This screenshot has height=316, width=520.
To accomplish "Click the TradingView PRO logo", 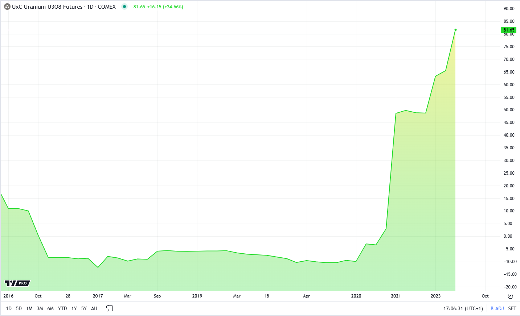I will (x=17, y=283).
